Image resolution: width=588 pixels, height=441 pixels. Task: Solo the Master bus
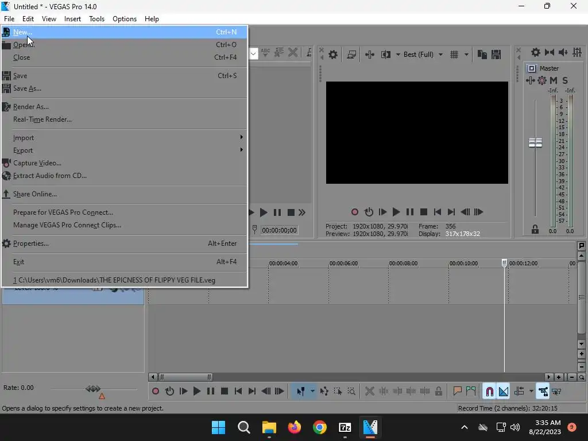pyautogui.click(x=565, y=80)
